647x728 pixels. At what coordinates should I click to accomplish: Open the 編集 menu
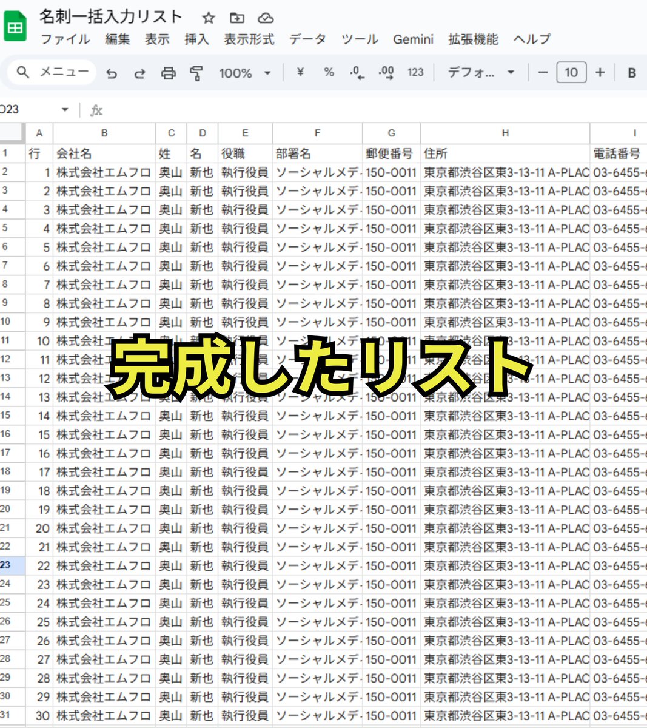[118, 39]
